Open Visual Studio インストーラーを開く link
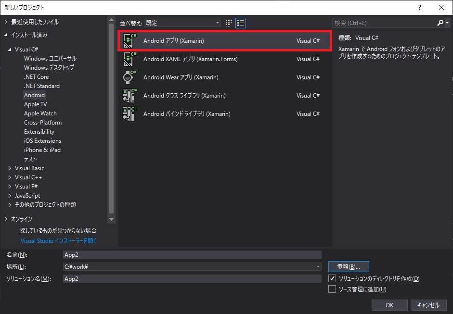 pyautogui.click(x=59, y=241)
